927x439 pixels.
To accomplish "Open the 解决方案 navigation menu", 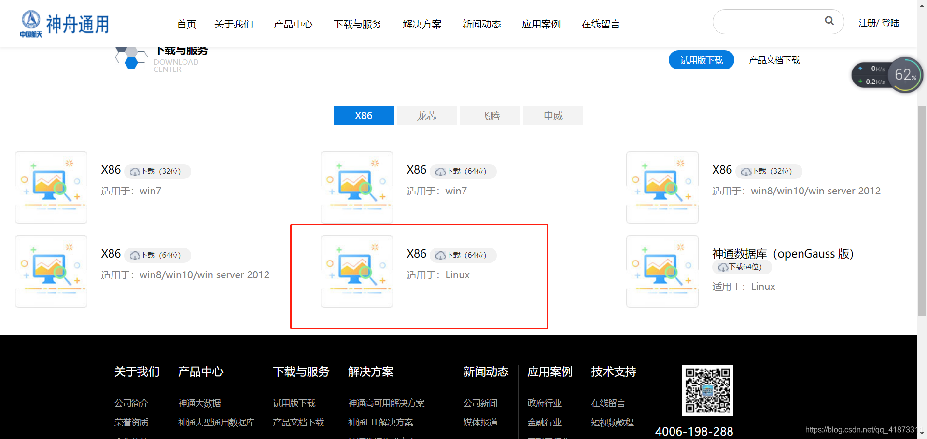I will [x=421, y=24].
